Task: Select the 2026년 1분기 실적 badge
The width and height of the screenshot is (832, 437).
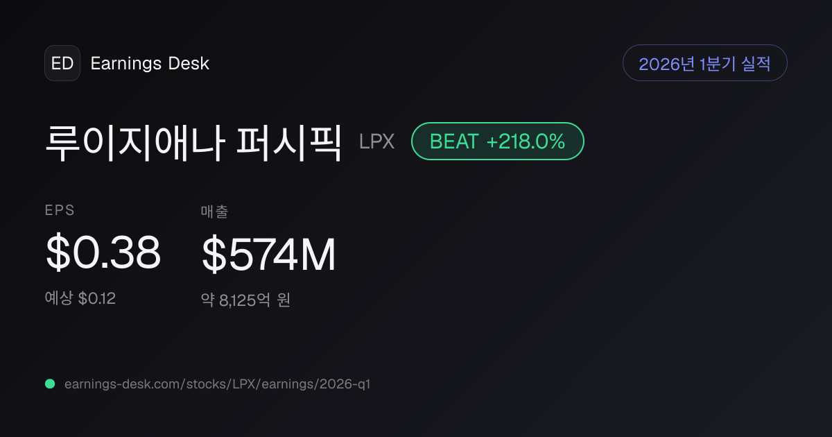Action: (x=705, y=63)
